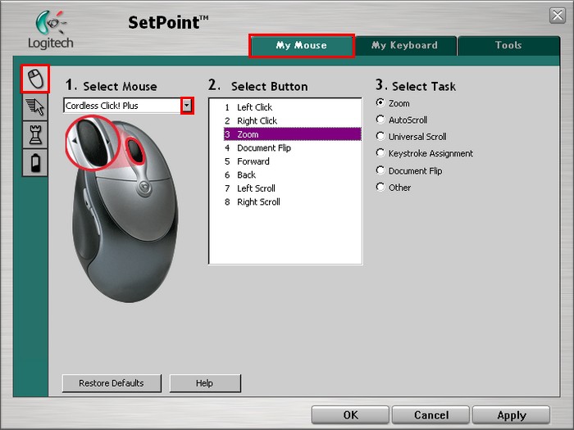Click the mouse product image
This screenshot has width=574, height=430.
click(x=123, y=210)
